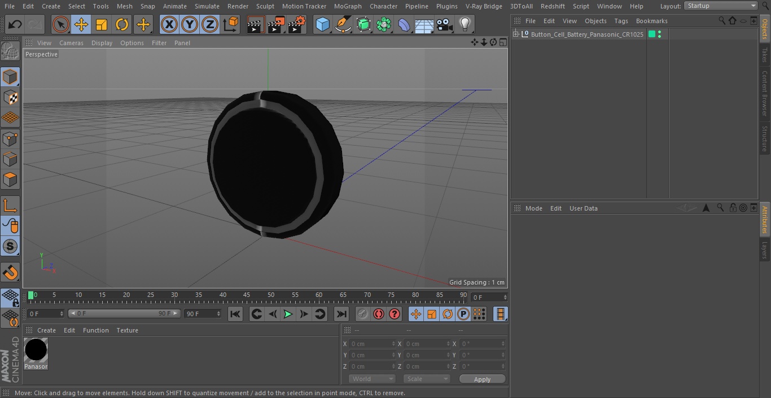Toggle rotation keyframe recording
771x398 pixels.
pos(448,314)
